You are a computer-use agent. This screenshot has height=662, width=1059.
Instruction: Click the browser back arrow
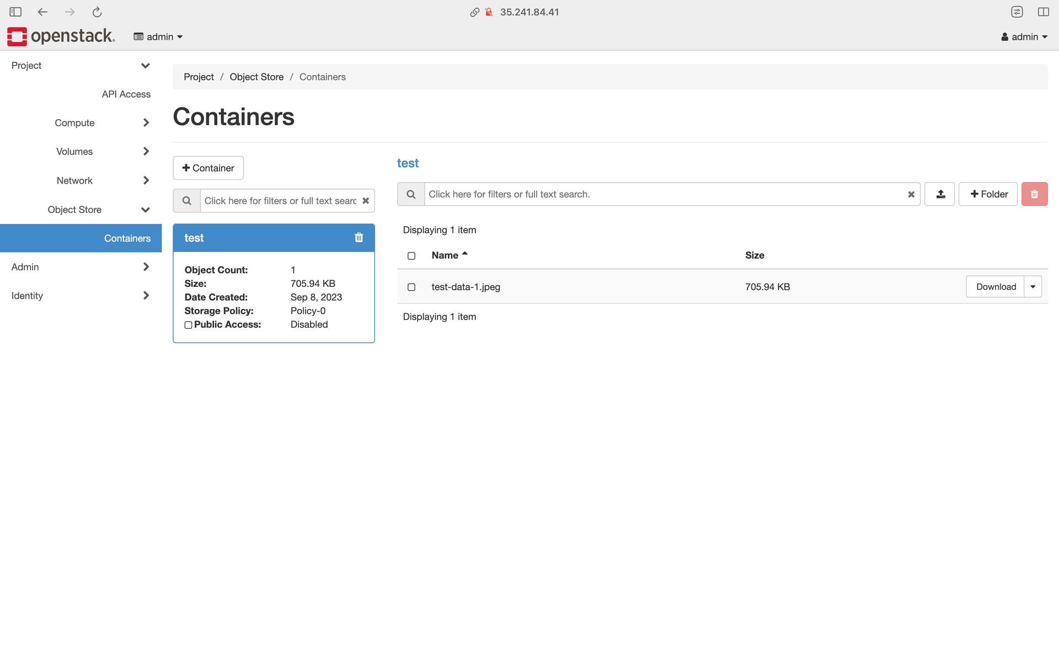pos(42,12)
